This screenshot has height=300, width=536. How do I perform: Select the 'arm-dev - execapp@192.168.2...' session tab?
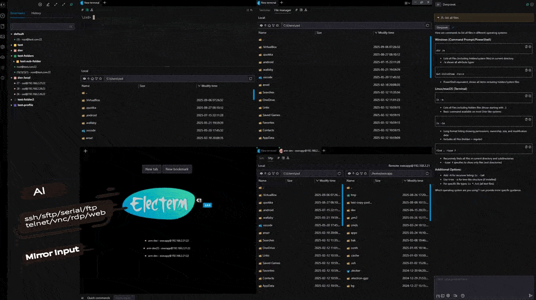300,151
